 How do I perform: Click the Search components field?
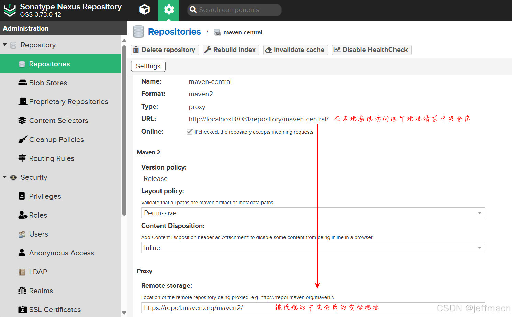(x=234, y=10)
